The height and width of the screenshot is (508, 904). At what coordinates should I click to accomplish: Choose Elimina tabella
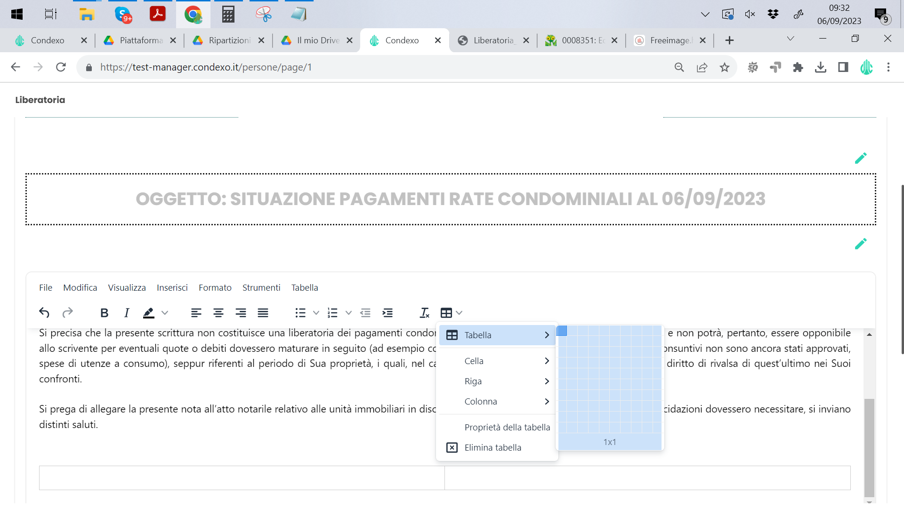497,447
